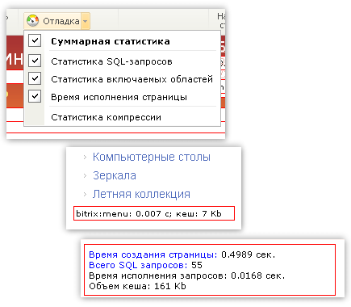Uncheck Статистика включаемых областей checkbox
Screen dimensions: 351x307
point(35,78)
